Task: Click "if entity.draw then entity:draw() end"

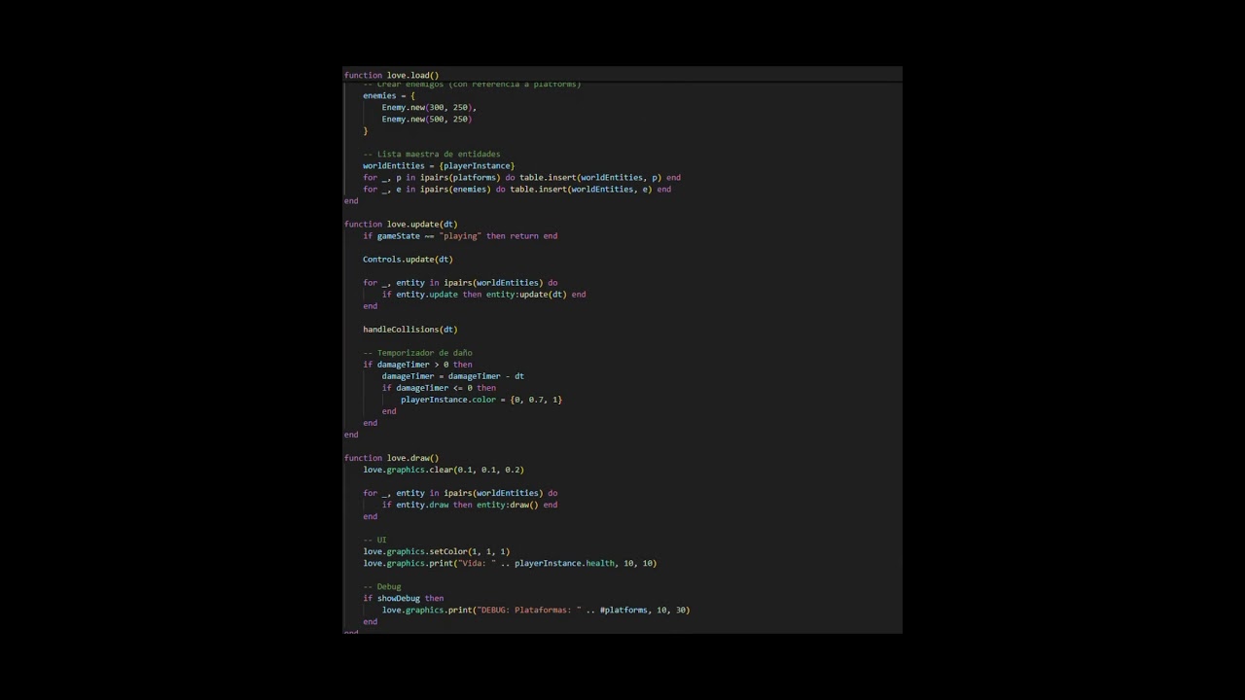Action: coord(470,505)
